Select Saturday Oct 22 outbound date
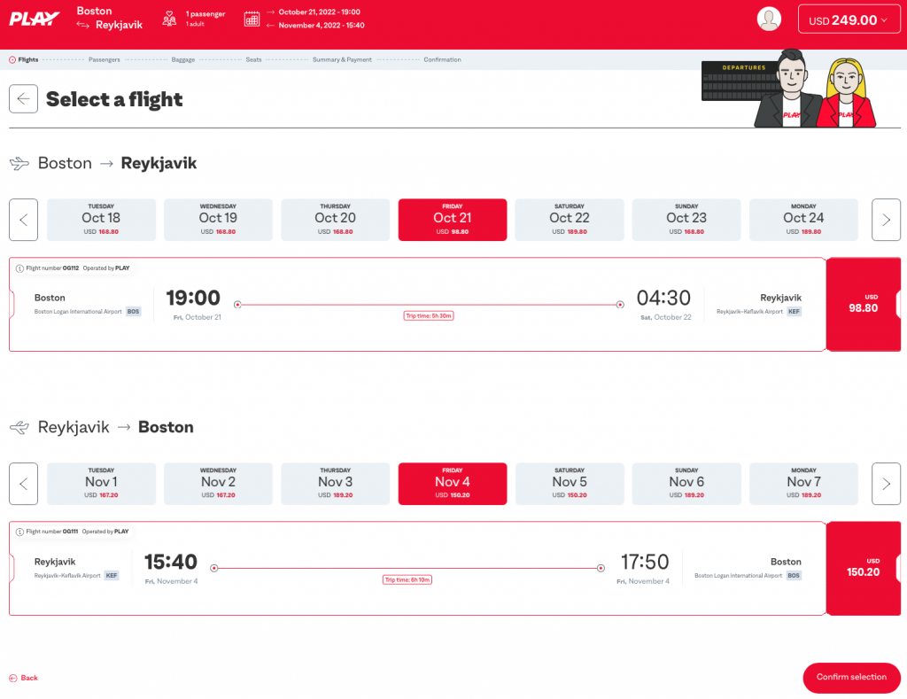Viewport: 907px width, 699px height. point(570,220)
